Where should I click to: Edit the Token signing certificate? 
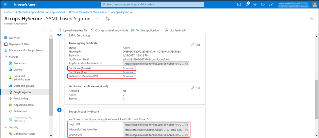pyautogui.click(x=195, y=45)
